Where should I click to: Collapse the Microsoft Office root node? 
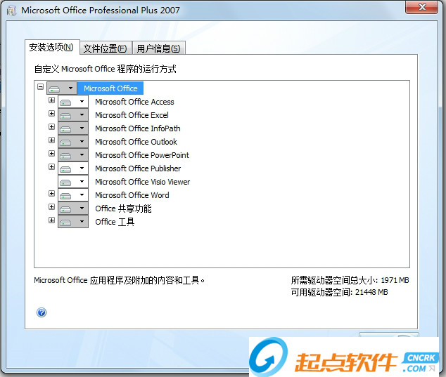[x=40, y=86]
